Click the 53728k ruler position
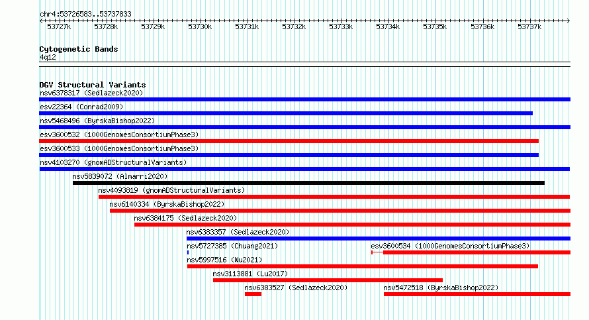Viewport: 589px width, 320px height. pyautogui.click(x=106, y=27)
